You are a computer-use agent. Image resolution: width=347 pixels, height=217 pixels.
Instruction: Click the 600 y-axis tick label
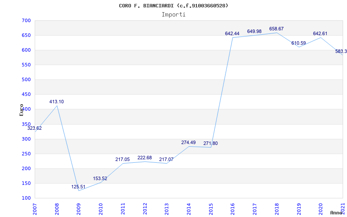[26, 50]
